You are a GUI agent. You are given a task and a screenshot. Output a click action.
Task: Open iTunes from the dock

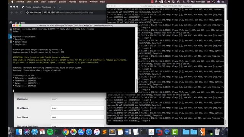[x=96, y=132]
